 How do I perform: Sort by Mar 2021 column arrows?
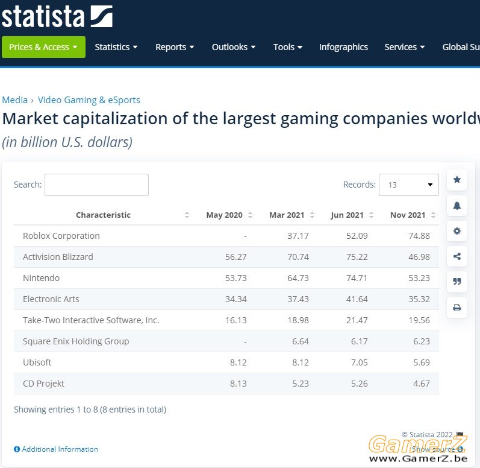tap(312, 215)
